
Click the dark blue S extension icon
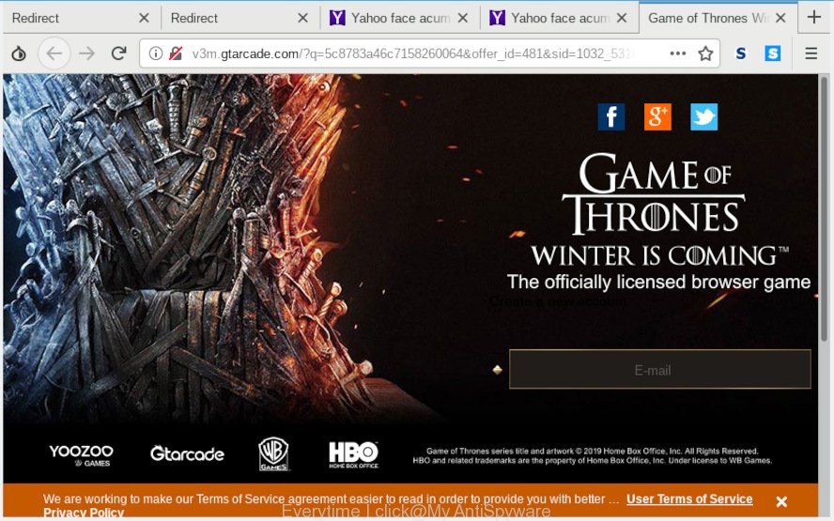[x=740, y=54]
